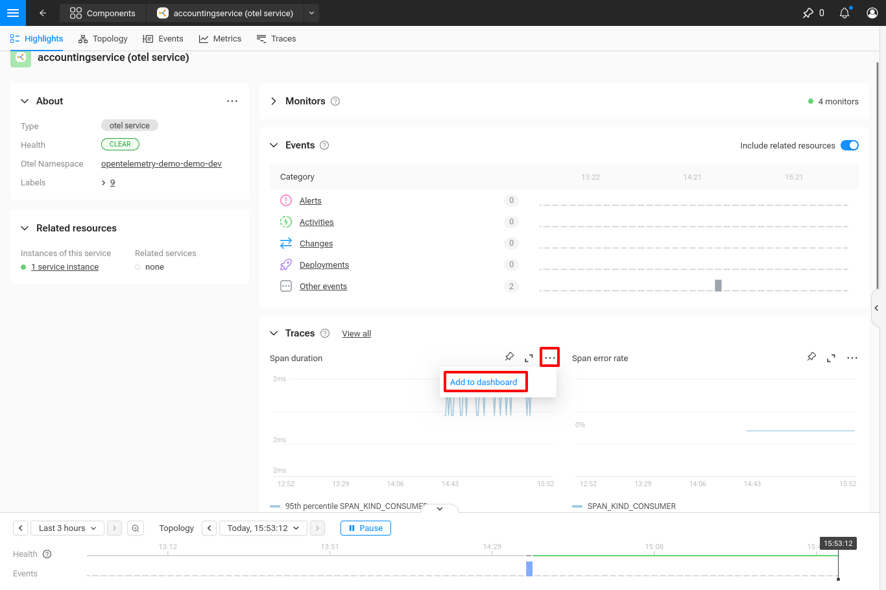Screen dimensions: 886x590
Task: Collapse the Events section
Action: coord(273,145)
